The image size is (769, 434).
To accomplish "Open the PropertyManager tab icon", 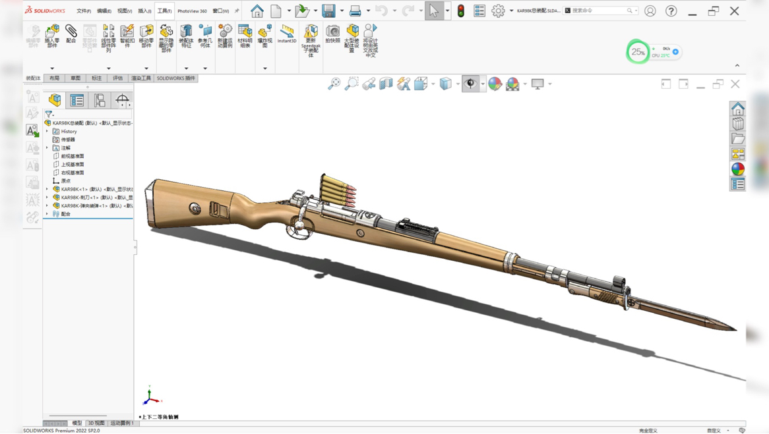I will coord(77,100).
